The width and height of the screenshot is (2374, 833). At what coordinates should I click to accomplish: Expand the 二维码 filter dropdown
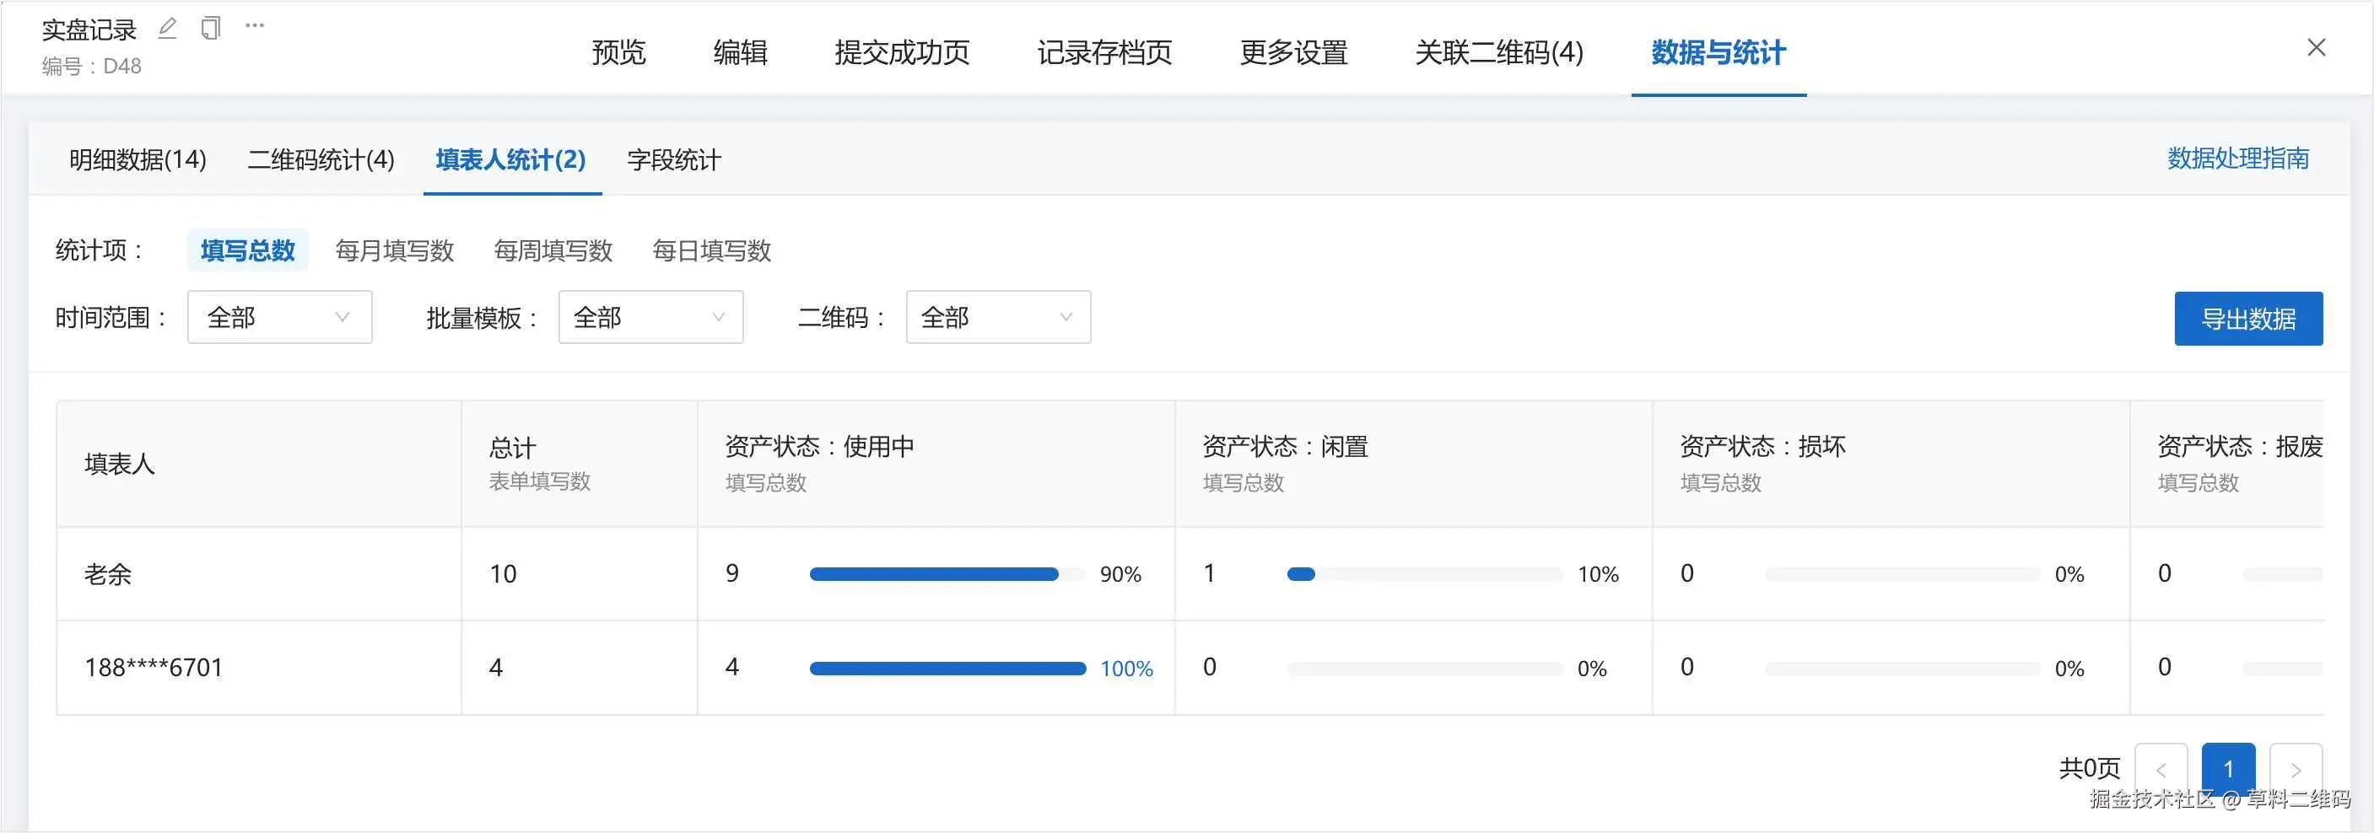pyautogui.click(x=998, y=318)
